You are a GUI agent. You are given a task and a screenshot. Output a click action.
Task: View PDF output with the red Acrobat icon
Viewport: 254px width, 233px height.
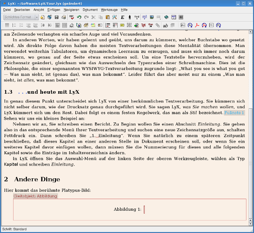tap(197, 25)
